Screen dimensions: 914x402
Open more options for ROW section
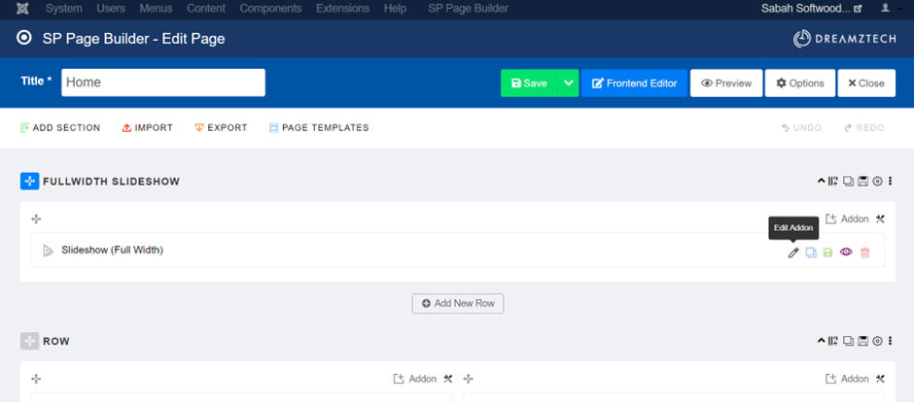click(890, 341)
